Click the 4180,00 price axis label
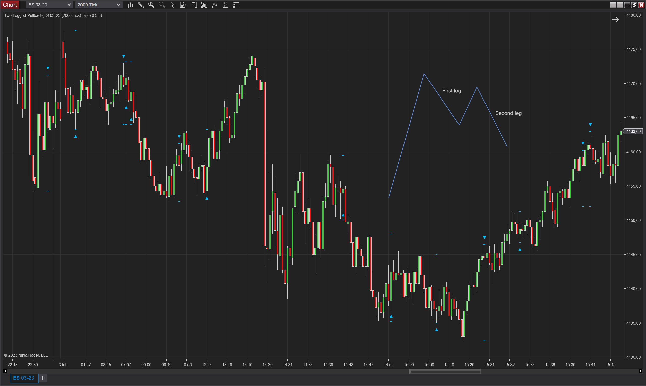 pyautogui.click(x=633, y=15)
